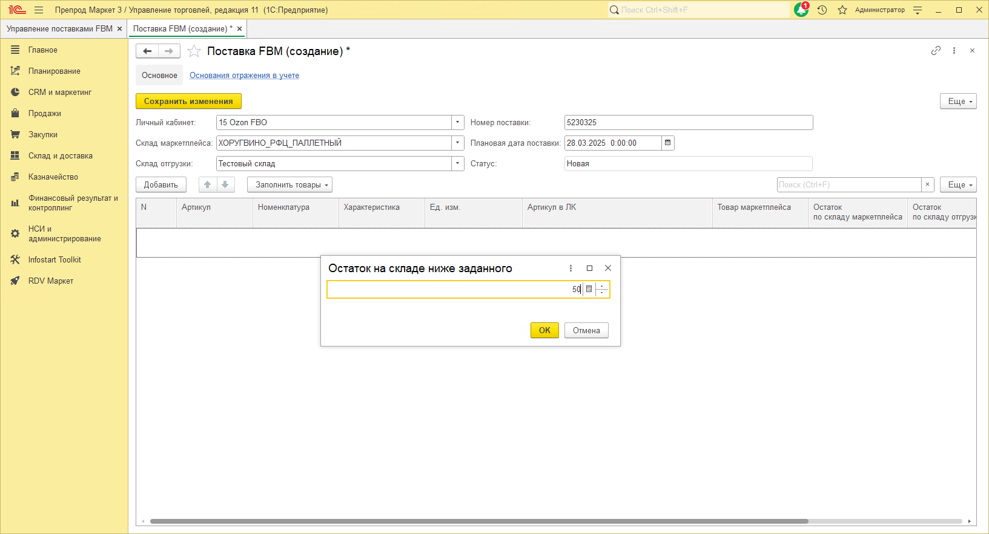Open the calculator in the dialog field

click(x=589, y=290)
